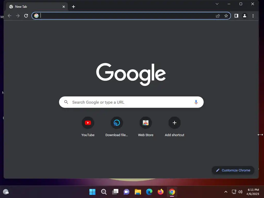This screenshot has width=264, height=198.
Task: Close the New Tab tab
Action: click(x=64, y=7)
